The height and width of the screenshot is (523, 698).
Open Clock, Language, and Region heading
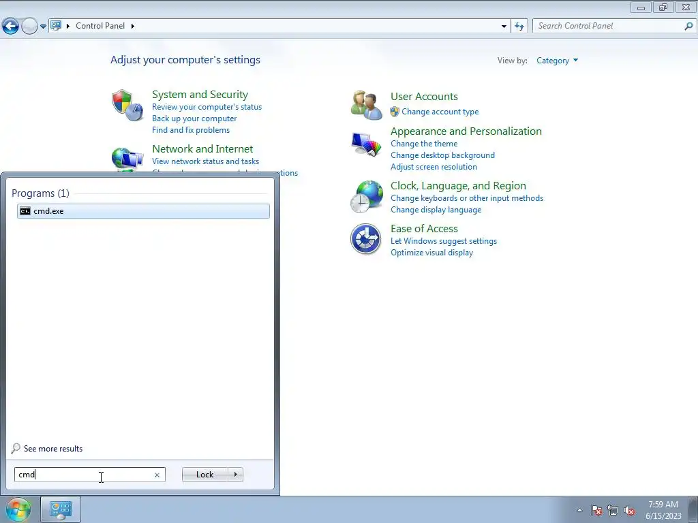(x=459, y=185)
